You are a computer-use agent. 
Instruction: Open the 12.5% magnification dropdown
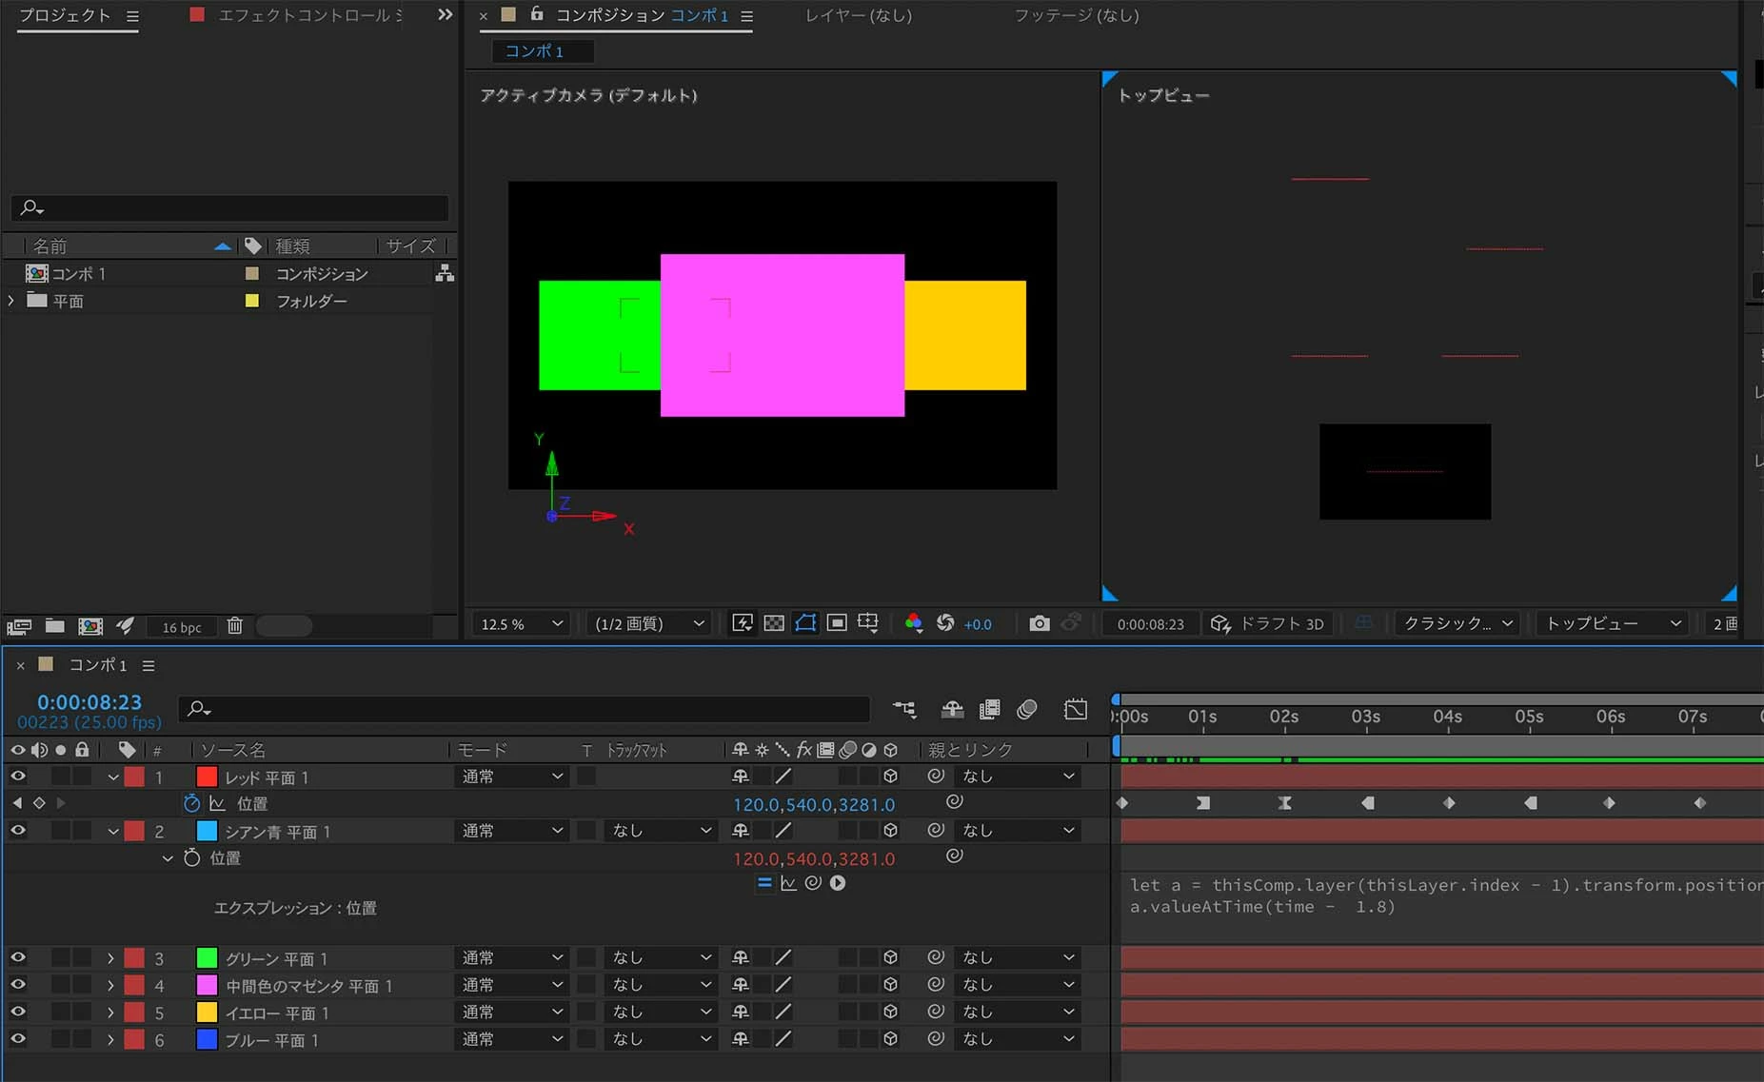pos(522,623)
